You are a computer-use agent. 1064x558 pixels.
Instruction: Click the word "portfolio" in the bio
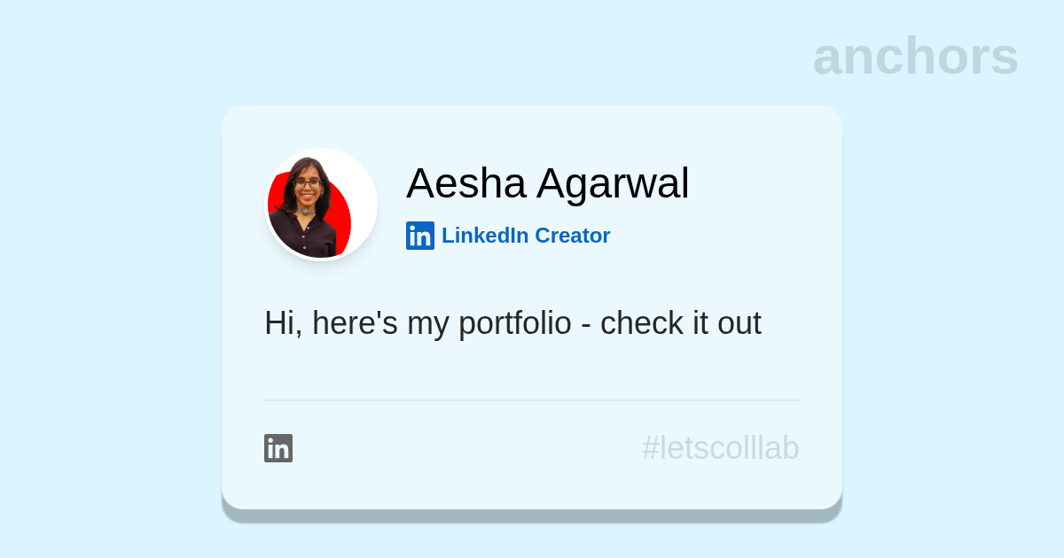click(514, 323)
